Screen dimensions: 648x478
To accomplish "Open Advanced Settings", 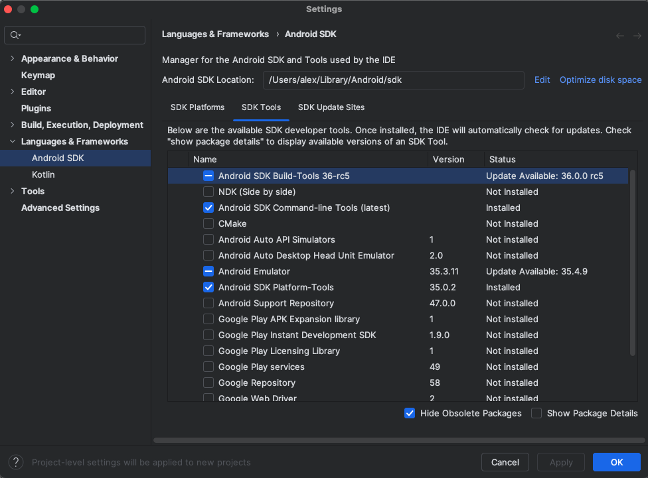I will tap(60, 208).
